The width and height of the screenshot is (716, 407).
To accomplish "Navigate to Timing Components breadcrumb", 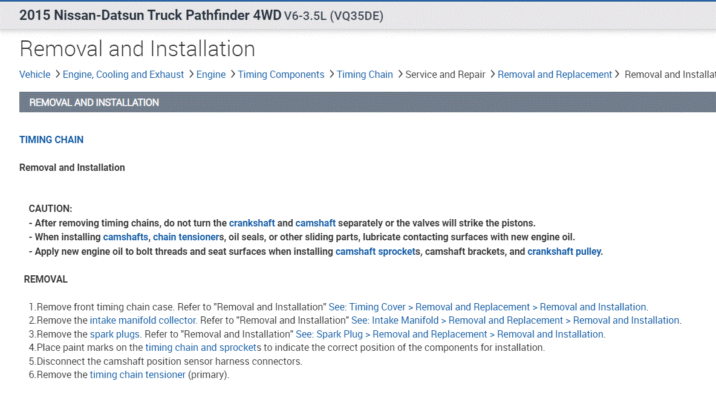I will point(281,75).
